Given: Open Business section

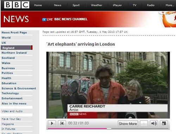Looking at the screenshot, I should coord(8,68).
